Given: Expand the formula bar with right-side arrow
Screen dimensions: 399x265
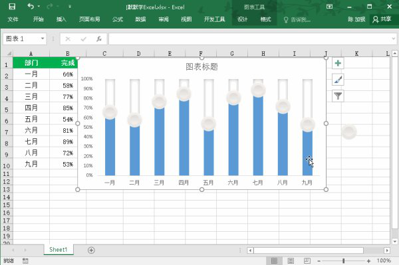Looking at the screenshot, I should [x=394, y=39].
